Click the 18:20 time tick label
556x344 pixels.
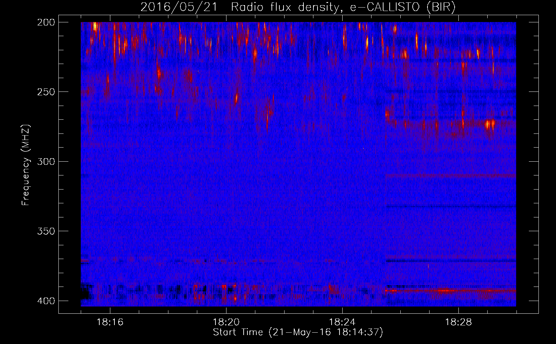click(226, 322)
